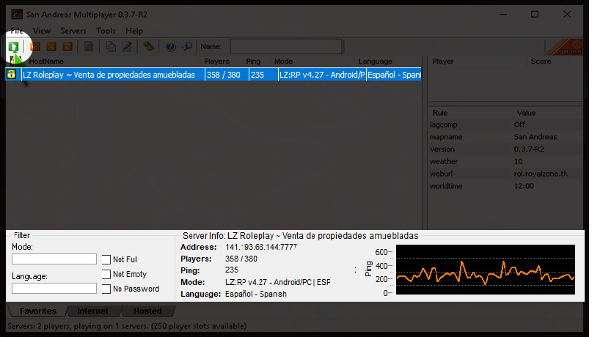Sort by Mode column header

(x=313, y=62)
